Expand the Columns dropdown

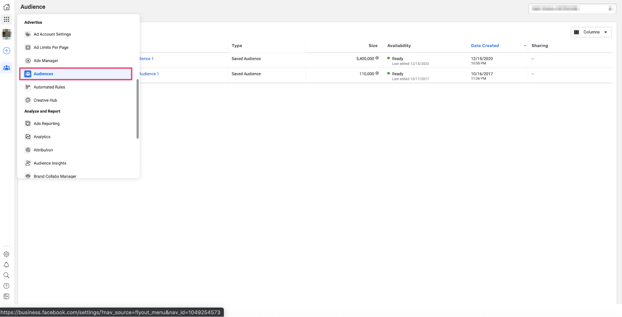[x=591, y=32]
